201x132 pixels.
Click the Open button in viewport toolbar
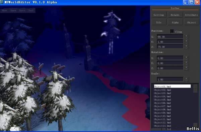[x=13, y=10]
